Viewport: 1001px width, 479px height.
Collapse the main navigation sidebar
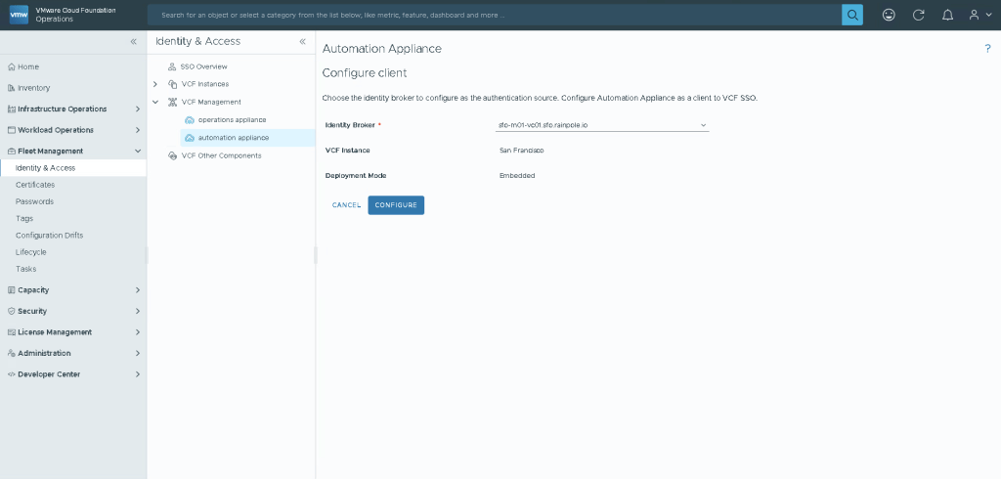(134, 42)
